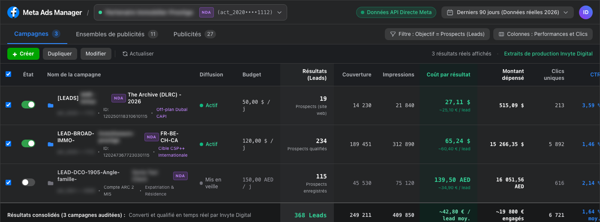
Task: Click the Données API Directe Meta badge
Action: (396, 12)
